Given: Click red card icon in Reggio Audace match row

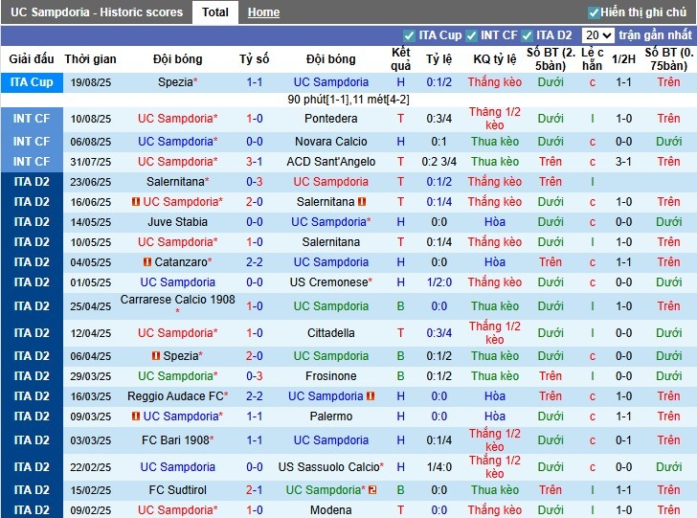Looking at the screenshot, I should (x=370, y=396).
